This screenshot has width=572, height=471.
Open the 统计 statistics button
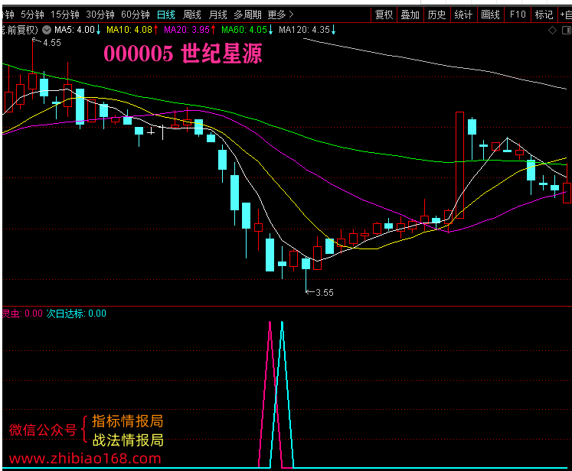click(x=463, y=15)
